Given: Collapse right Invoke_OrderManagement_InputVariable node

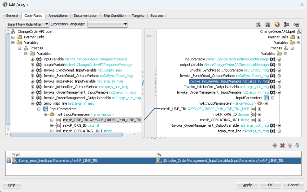Looking at the screenshot, I should [x=279, y=92].
